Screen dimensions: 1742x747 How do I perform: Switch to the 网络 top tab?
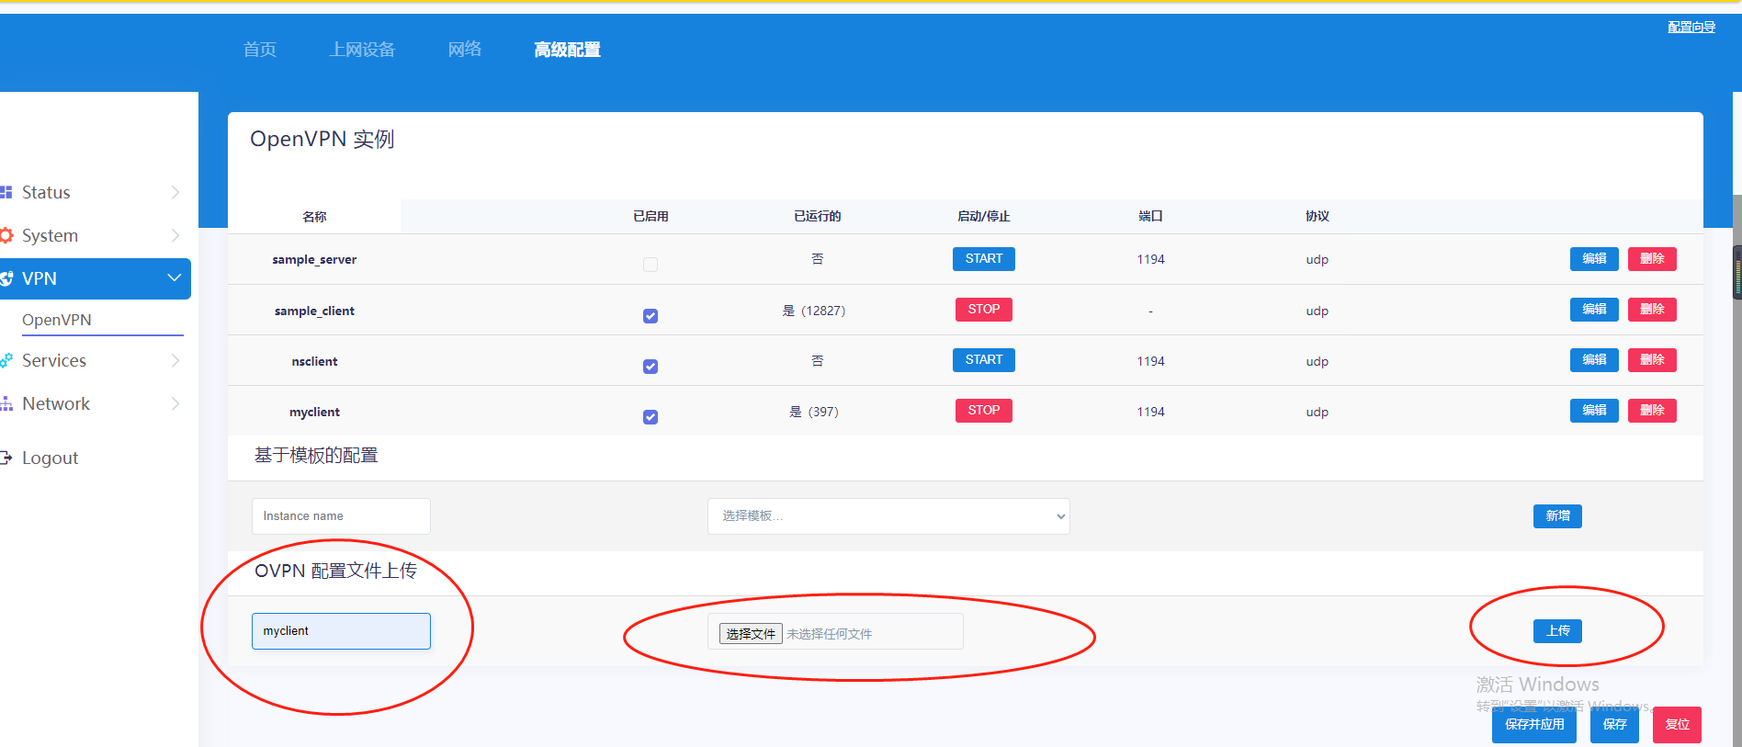(465, 50)
